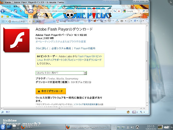Click the Google search engine icon
The image size is (173, 130).
(124, 11)
